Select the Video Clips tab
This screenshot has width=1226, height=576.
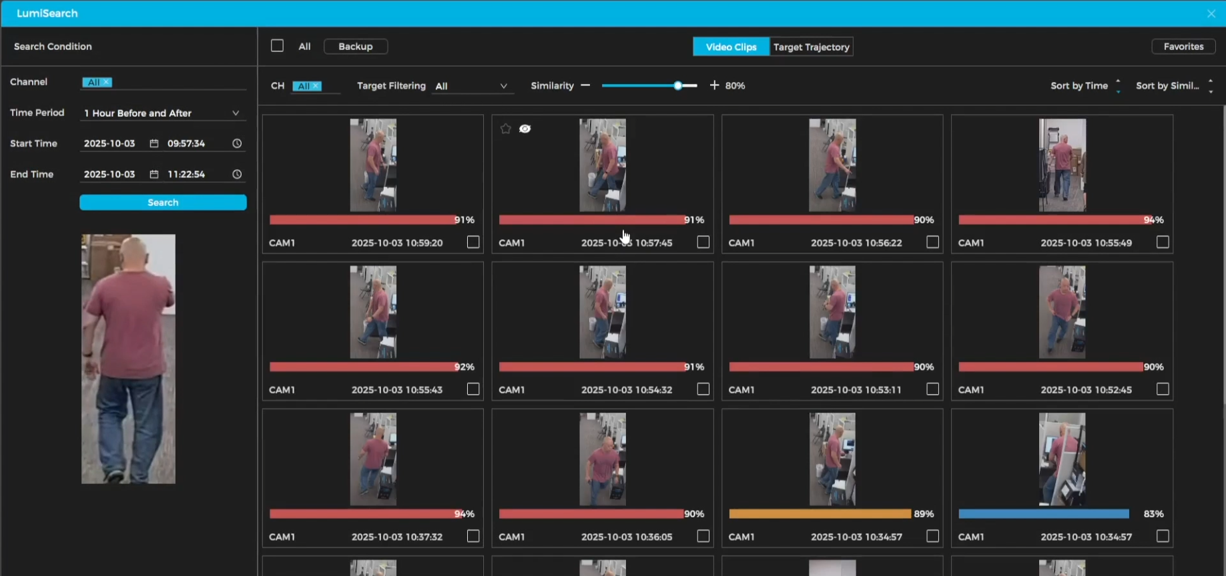click(x=731, y=47)
